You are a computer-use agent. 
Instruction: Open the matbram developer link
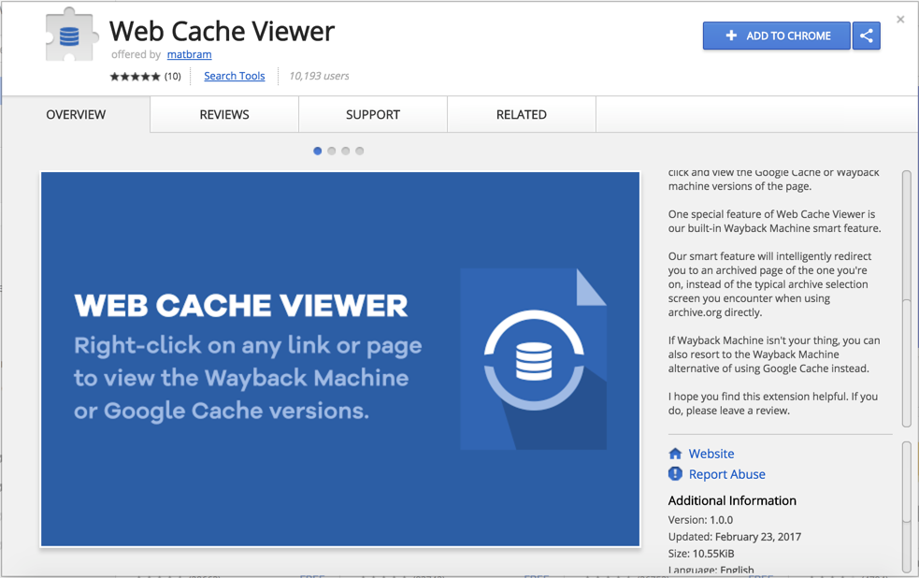189,54
